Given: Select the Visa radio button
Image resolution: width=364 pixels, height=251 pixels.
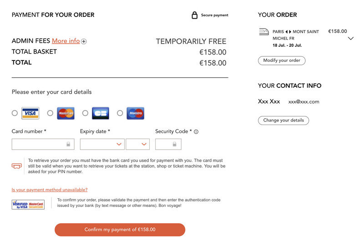Looking at the screenshot, I should click(15, 113).
